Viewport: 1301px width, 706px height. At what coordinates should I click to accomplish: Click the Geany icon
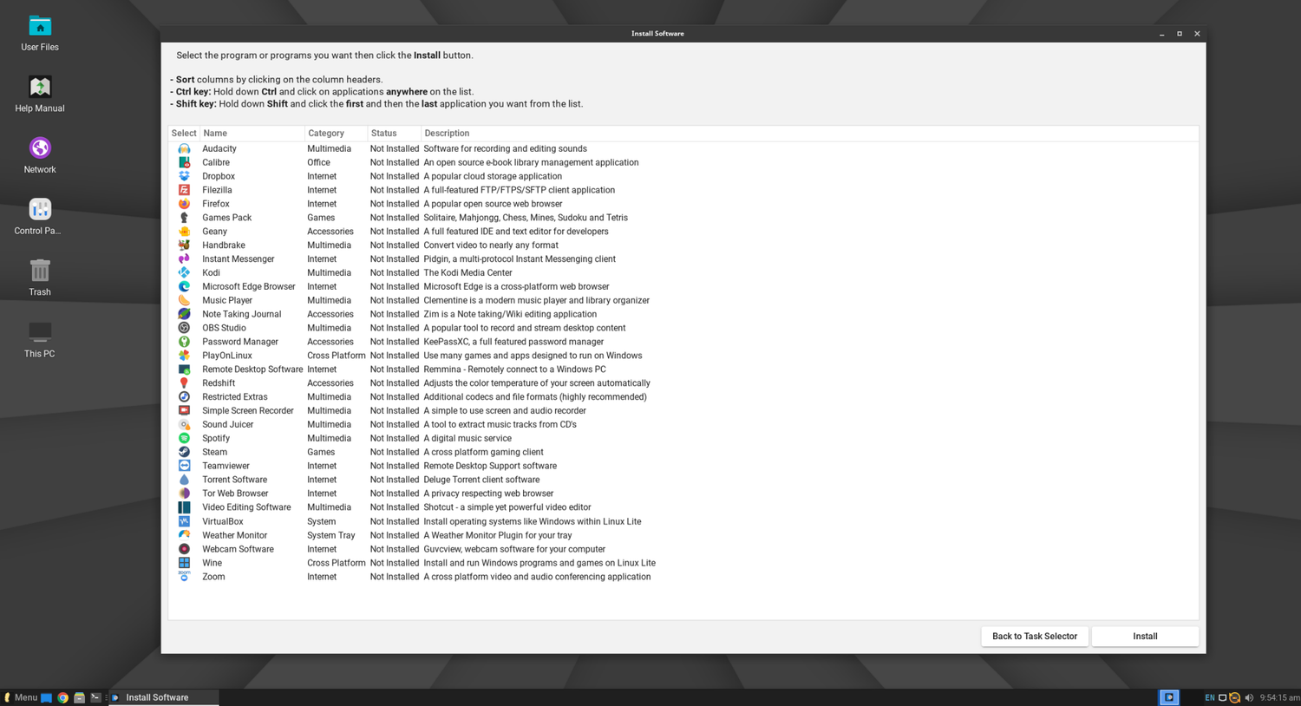click(184, 232)
